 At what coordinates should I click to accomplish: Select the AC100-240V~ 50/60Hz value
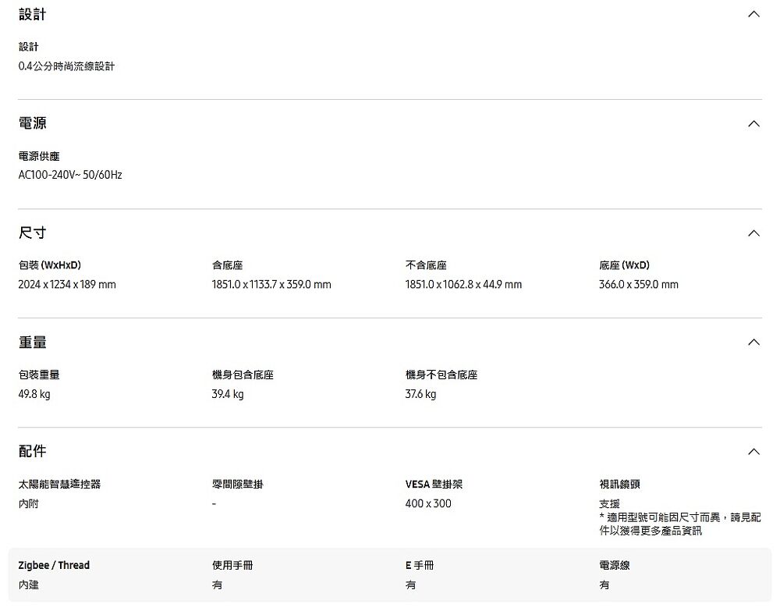(70, 175)
